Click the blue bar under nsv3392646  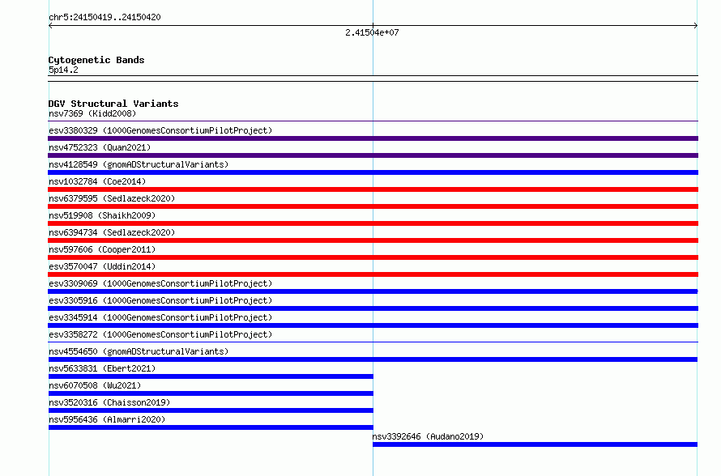click(535, 444)
